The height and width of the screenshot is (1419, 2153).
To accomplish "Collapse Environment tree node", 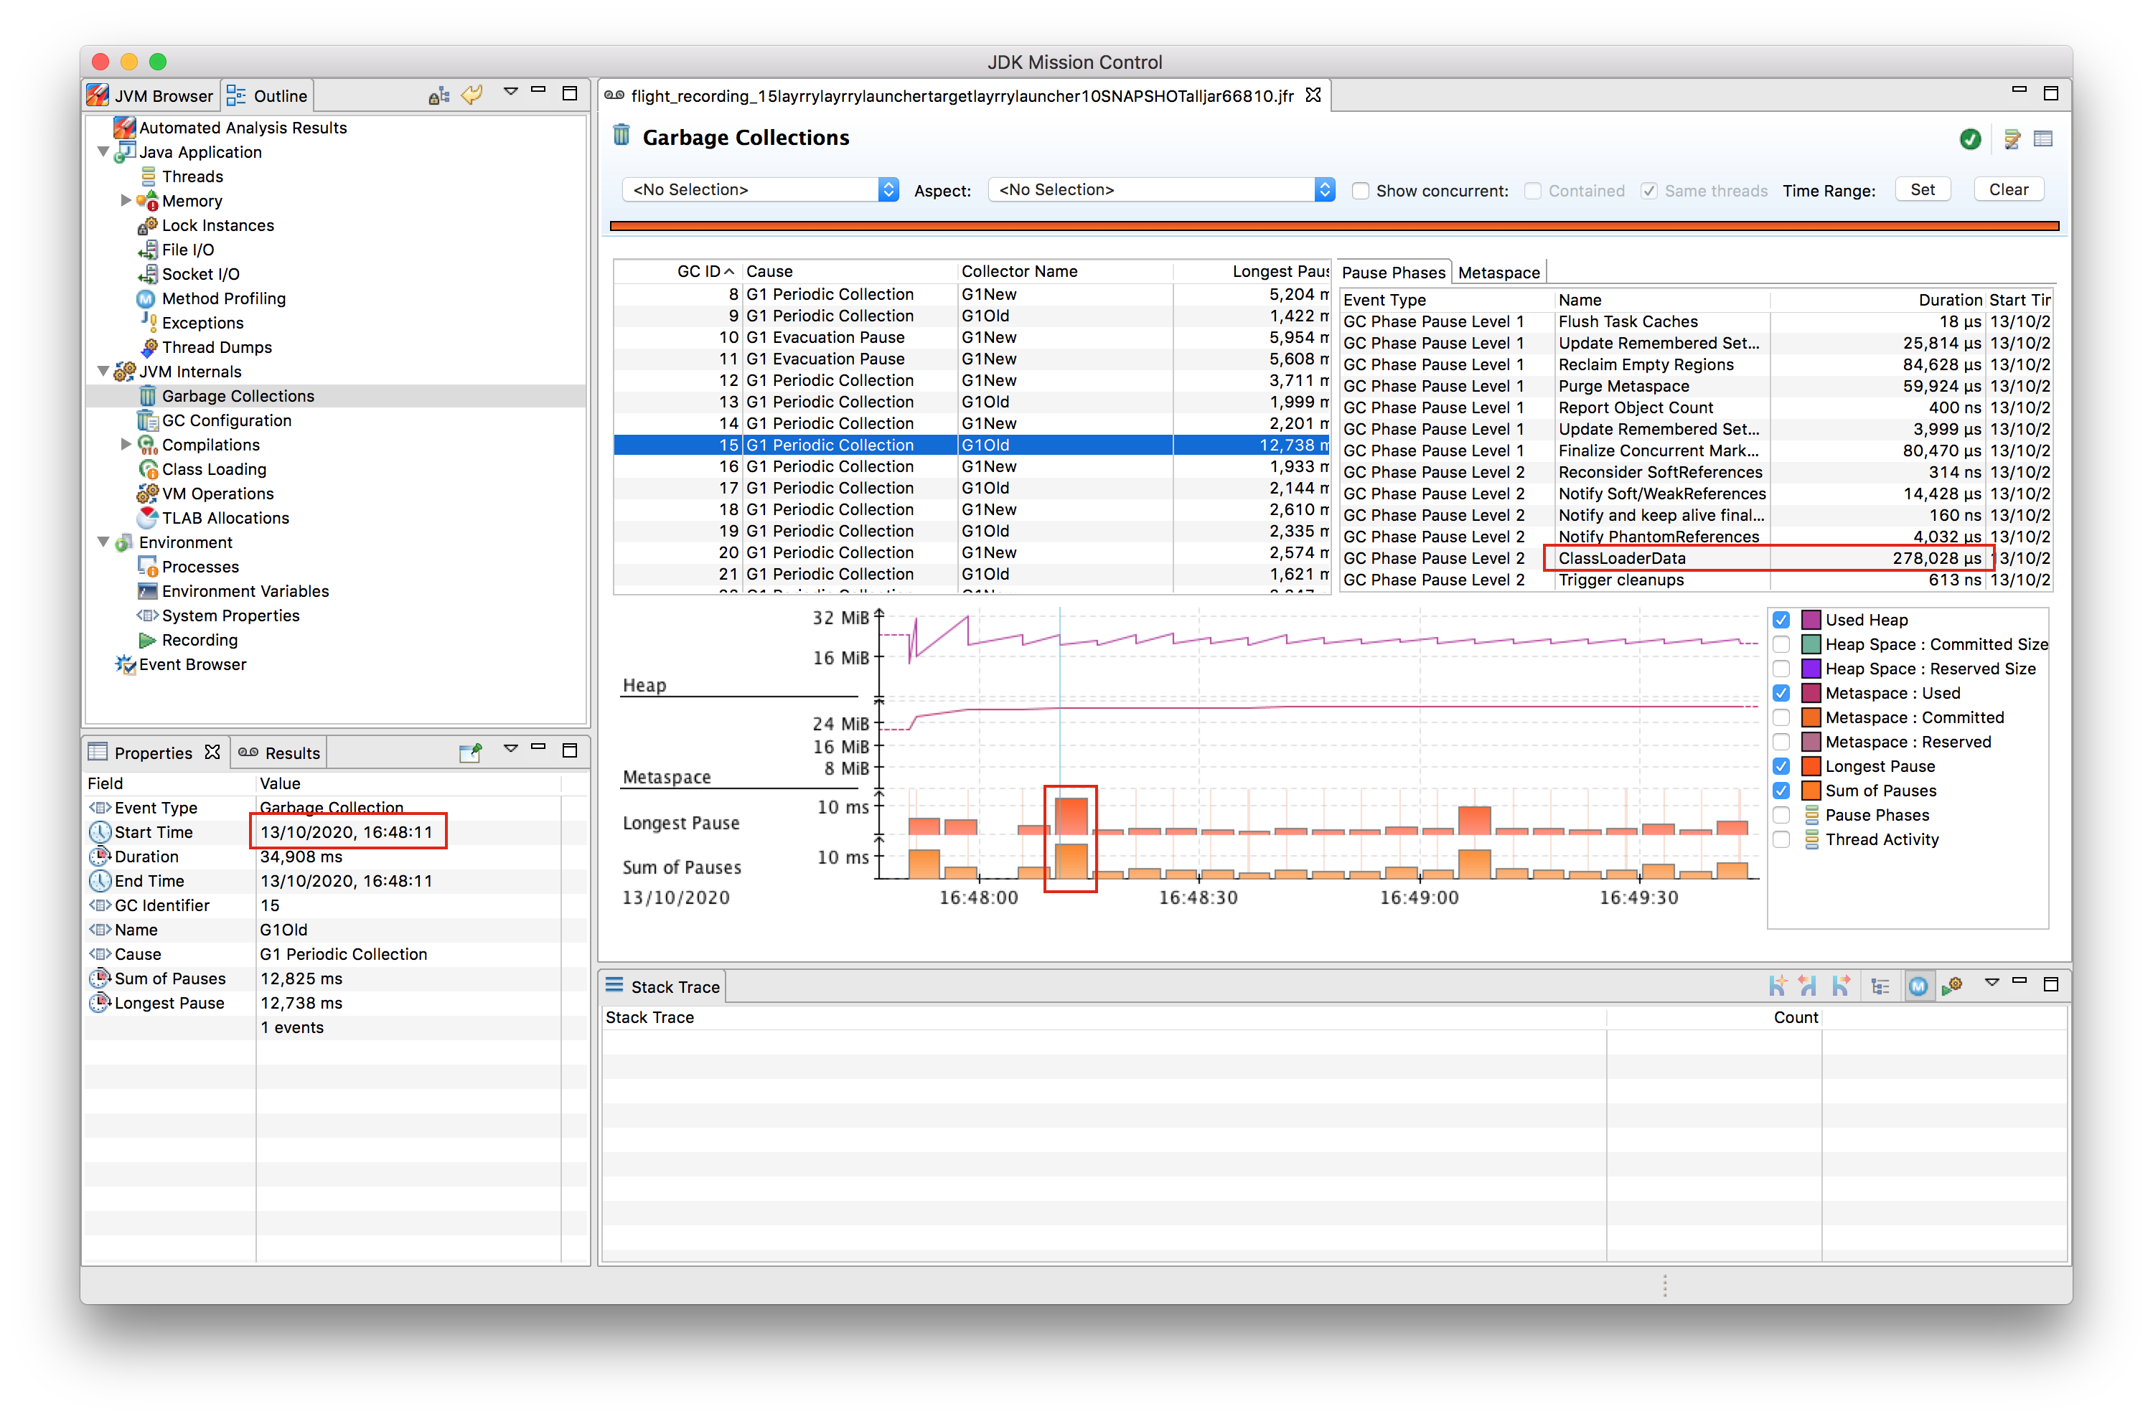I will [x=103, y=542].
